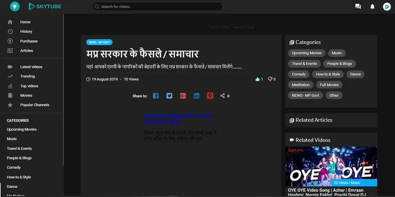The image size is (395, 197).
Task: Click the Articles icon in sidebar
Action: (x=10, y=50)
